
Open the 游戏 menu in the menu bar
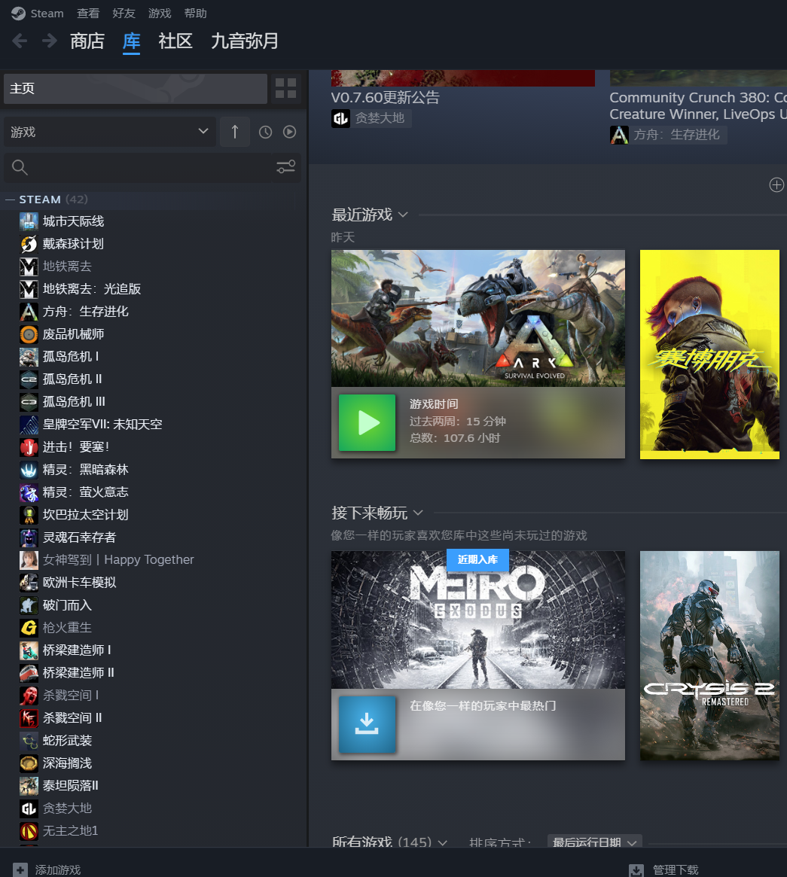160,14
